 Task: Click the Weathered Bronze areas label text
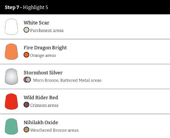click(54, 130)
